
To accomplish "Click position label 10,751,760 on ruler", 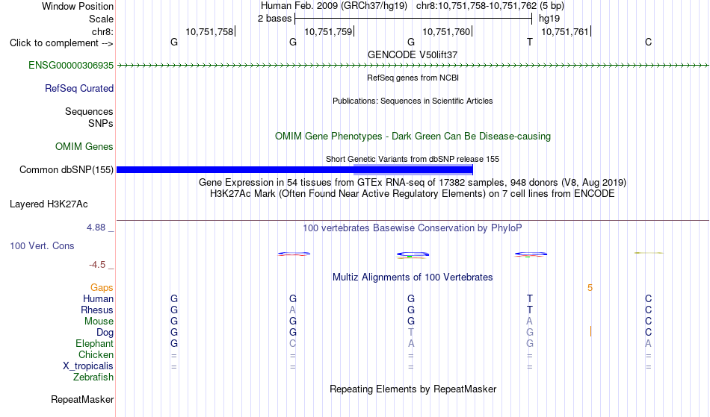I will 446,31.
